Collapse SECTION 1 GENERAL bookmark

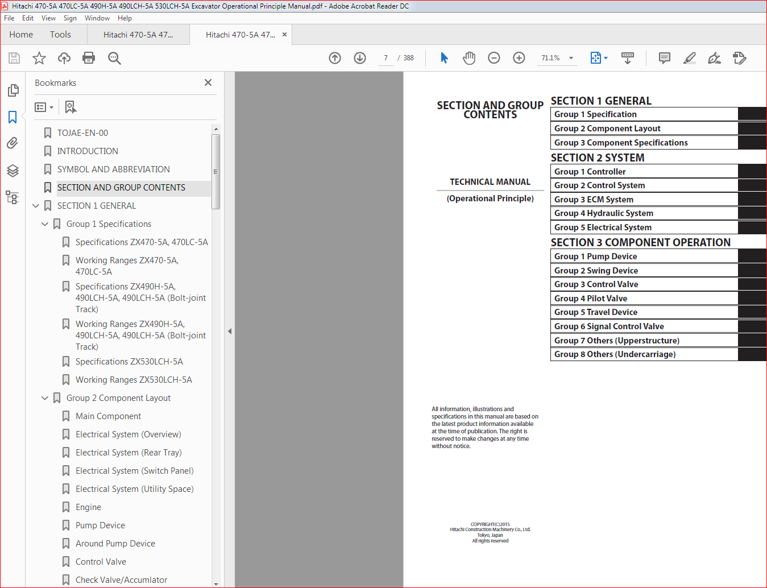(x=36, y=206)
